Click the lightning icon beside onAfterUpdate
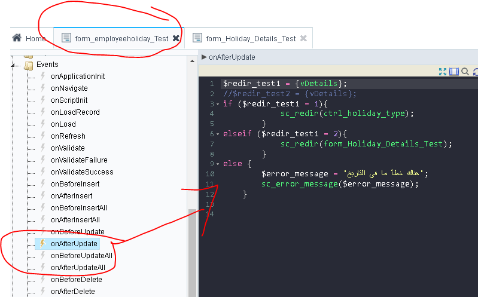 coord(43,243)
